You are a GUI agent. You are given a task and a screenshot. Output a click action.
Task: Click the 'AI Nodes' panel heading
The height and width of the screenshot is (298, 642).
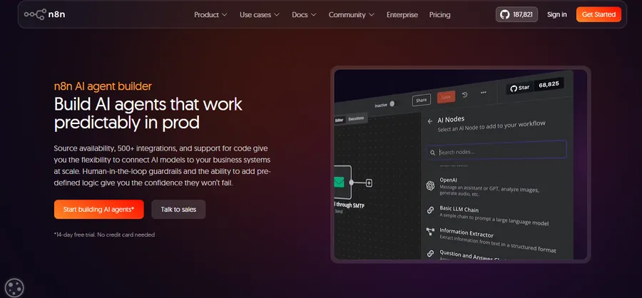pyautogui.click(x=452, y=120)
